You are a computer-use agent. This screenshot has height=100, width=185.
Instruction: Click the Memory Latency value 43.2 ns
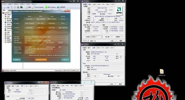tap(63, 19)
